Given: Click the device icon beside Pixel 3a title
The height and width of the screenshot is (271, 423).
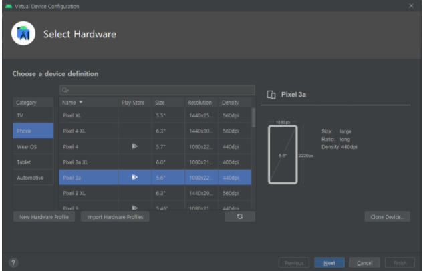Looking at the screenshot, I should coord(271,95).
